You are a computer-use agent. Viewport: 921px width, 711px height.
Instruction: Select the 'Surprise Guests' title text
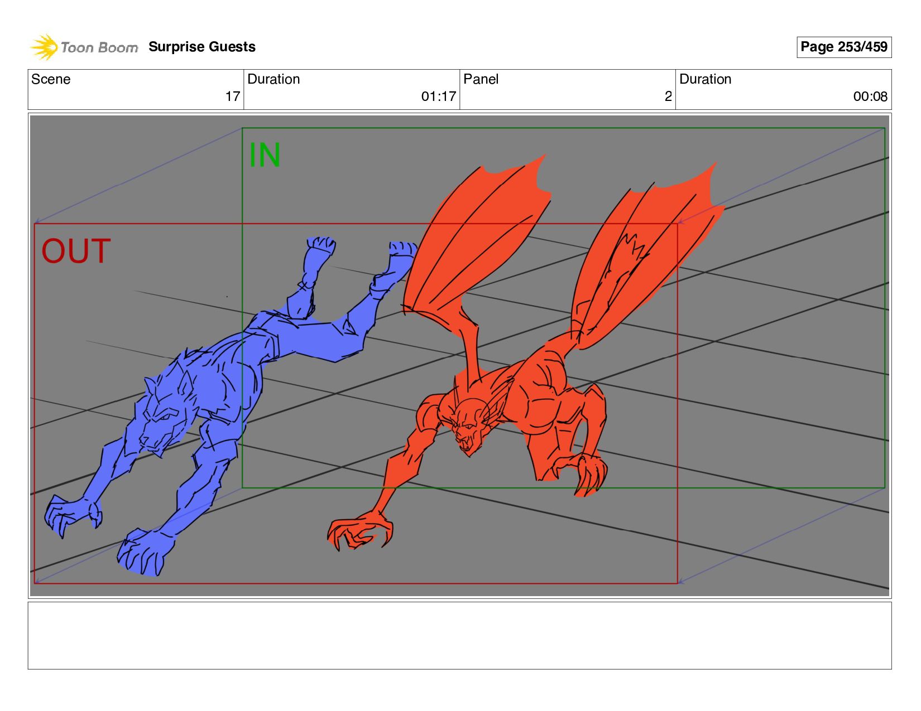coord(202,47)
